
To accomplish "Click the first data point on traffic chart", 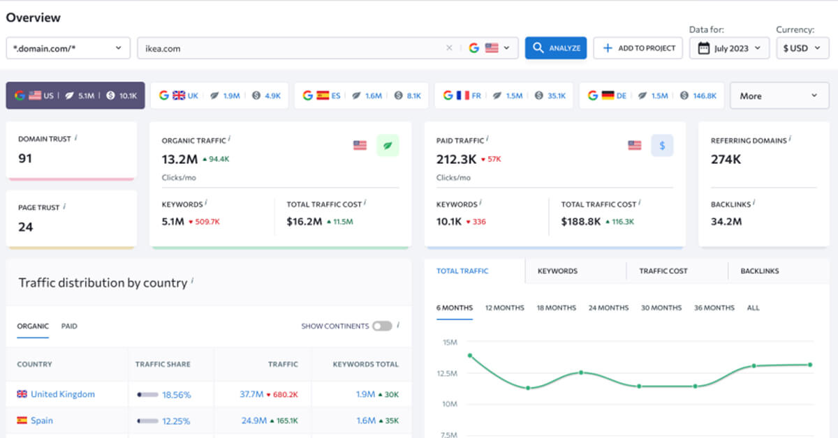I will [470, 356].
